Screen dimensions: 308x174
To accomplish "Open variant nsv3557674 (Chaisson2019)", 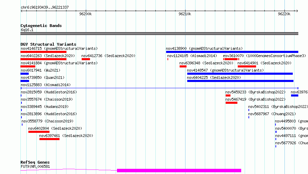I will (47, 99).
